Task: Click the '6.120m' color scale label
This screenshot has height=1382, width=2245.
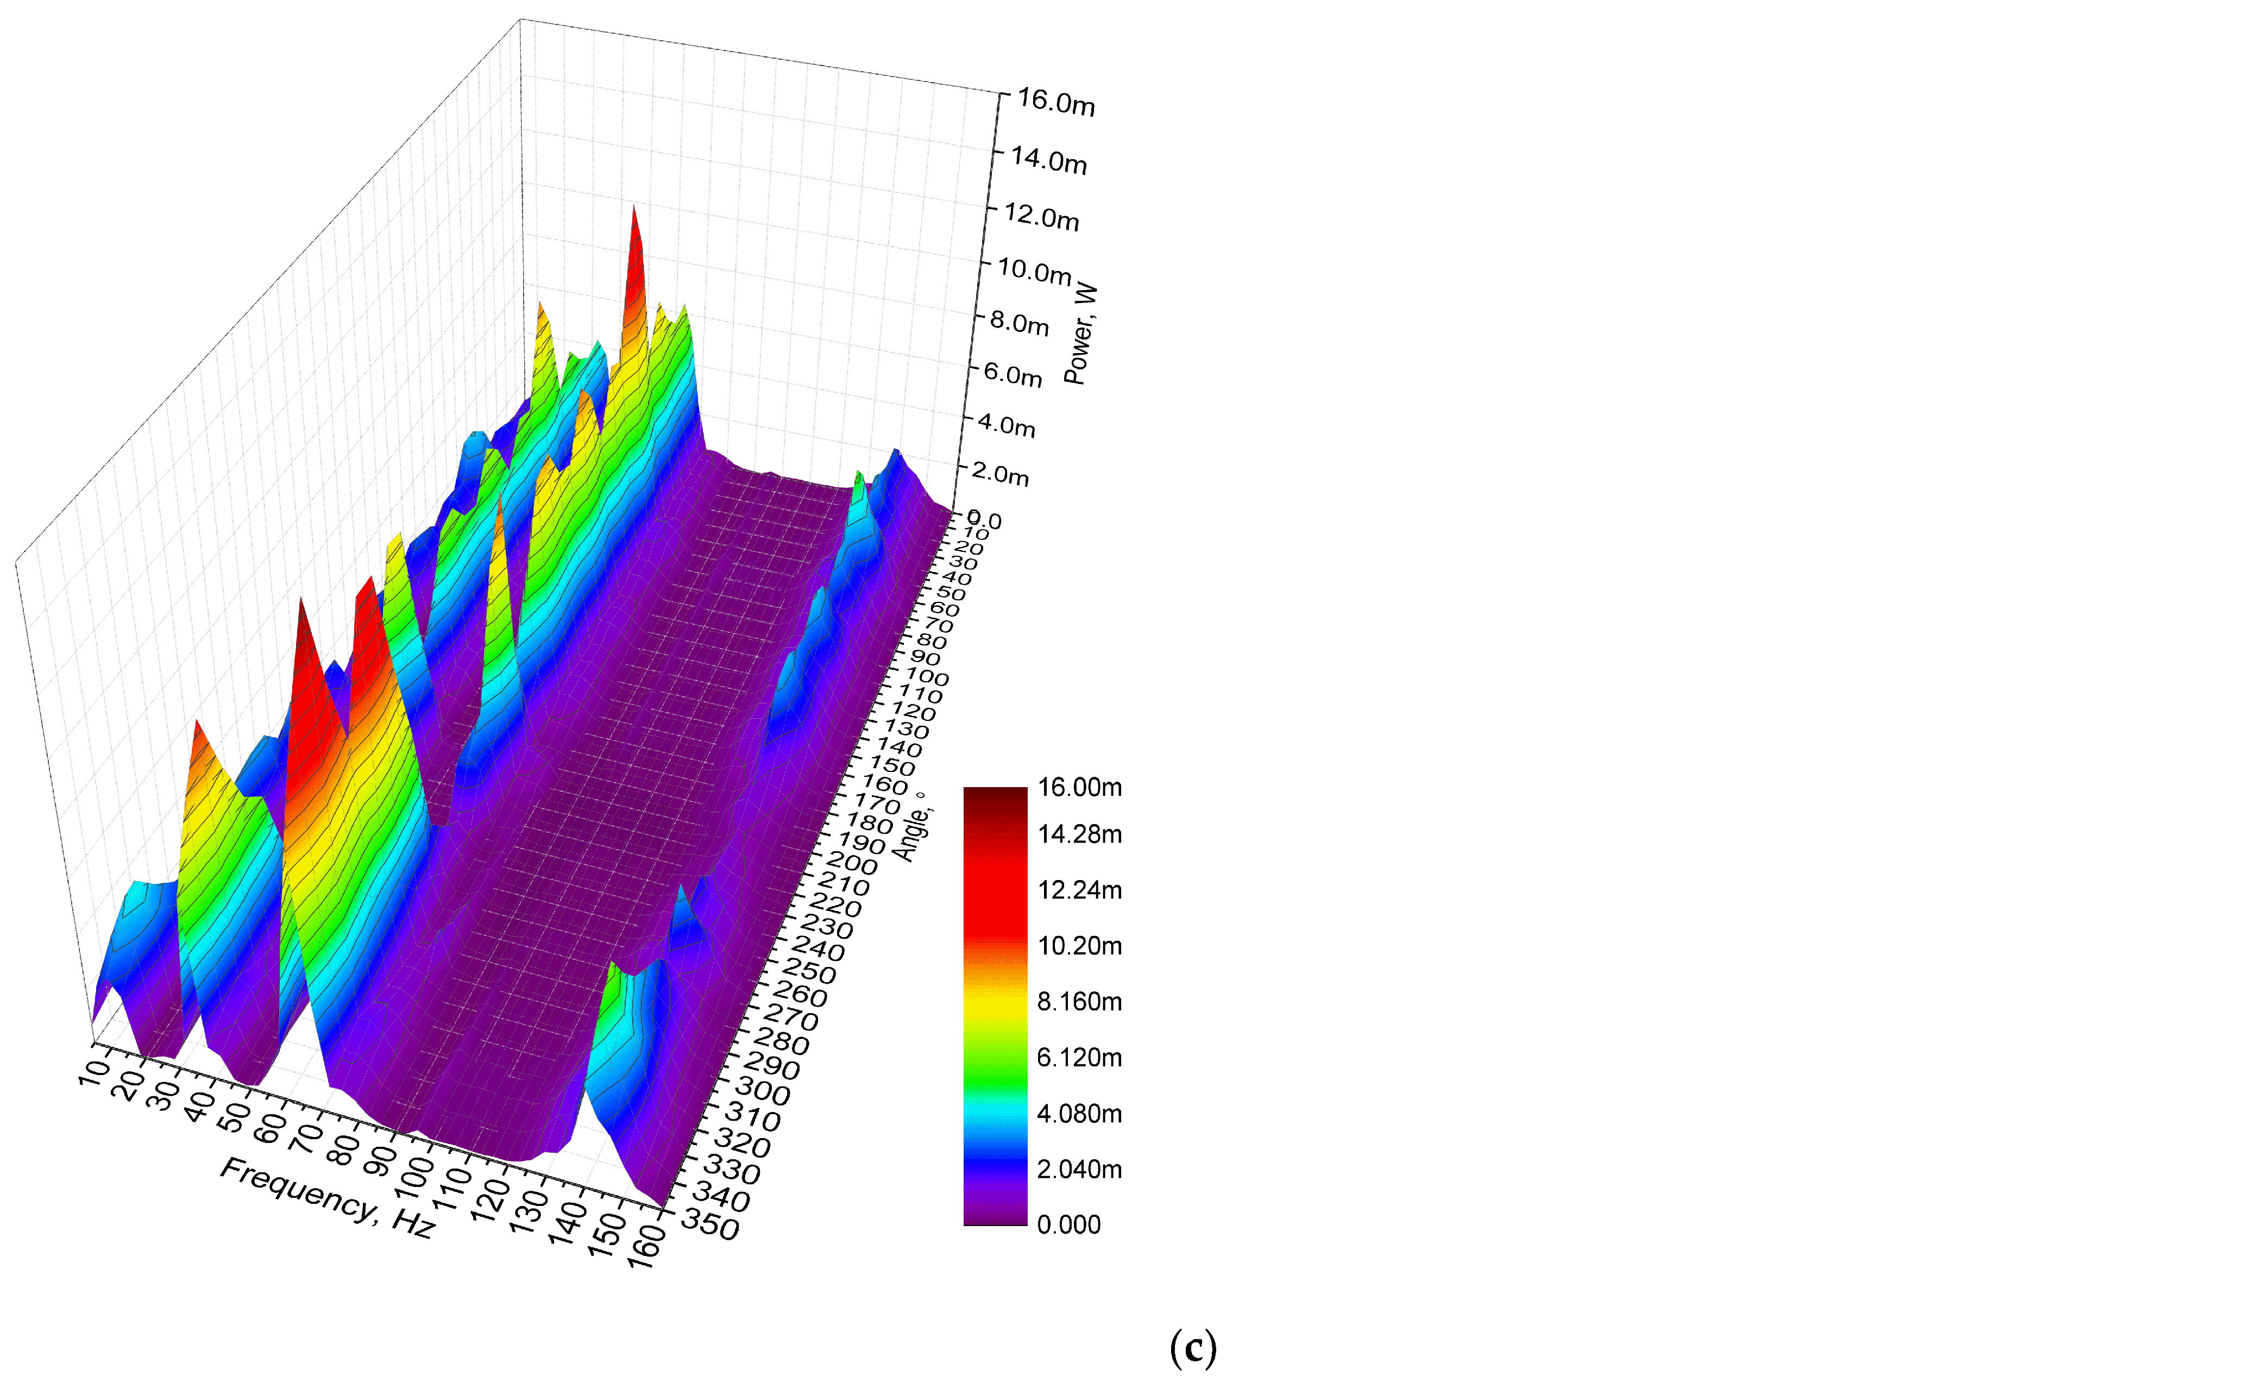Action: [x=1079, y=1058]
